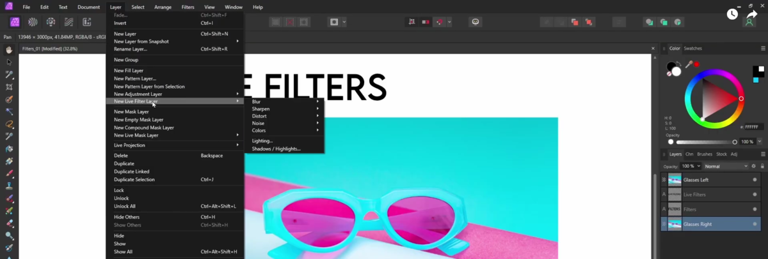Image resolution: width=768 pixels, height=259 pixels.
Task: Hide the Glasses Right layer
Action: pos(755,225)
